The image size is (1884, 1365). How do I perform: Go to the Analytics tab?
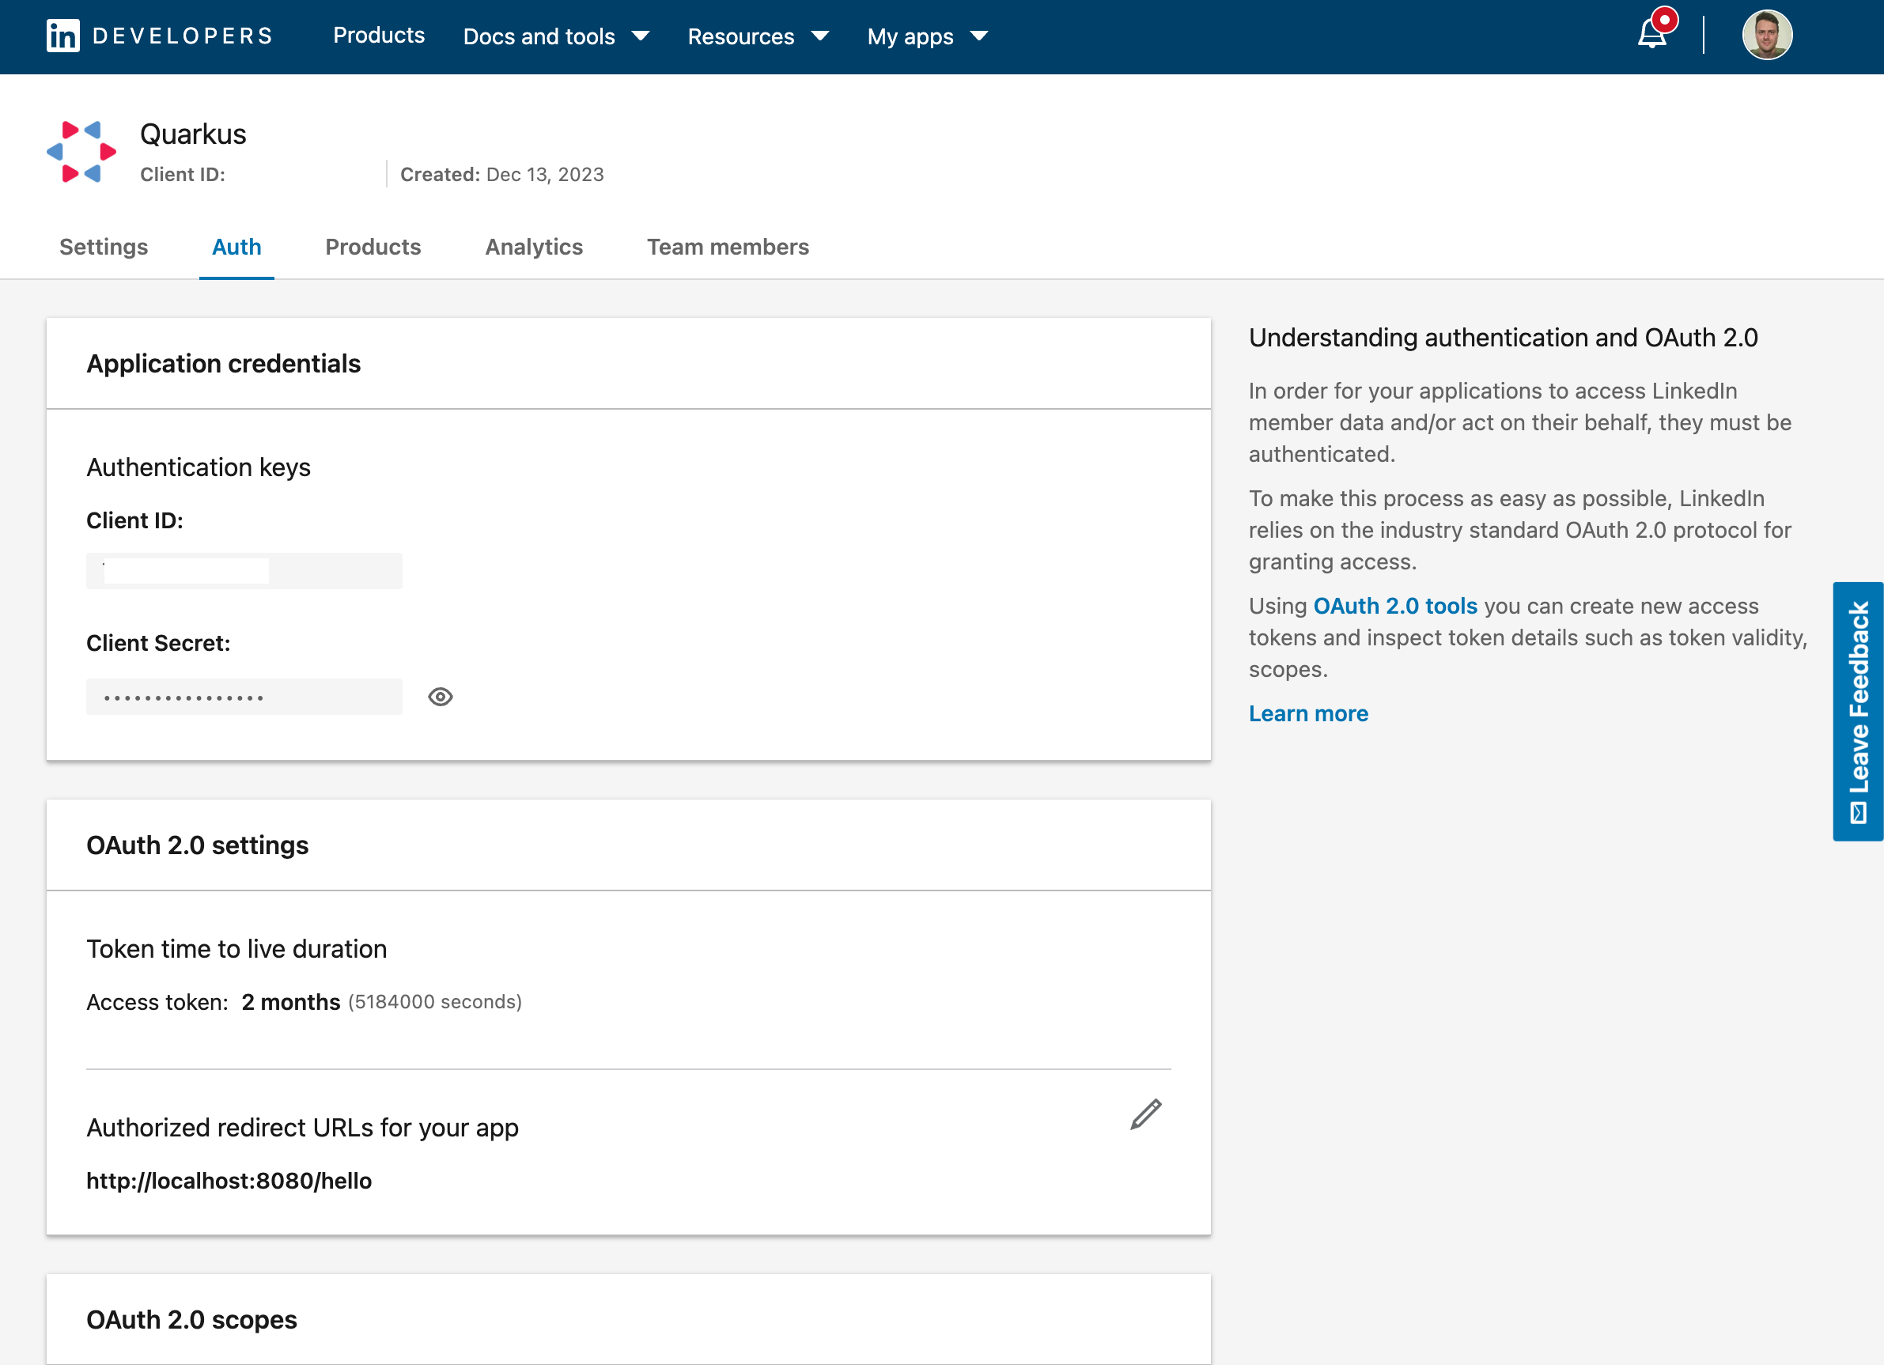point(534,247)
